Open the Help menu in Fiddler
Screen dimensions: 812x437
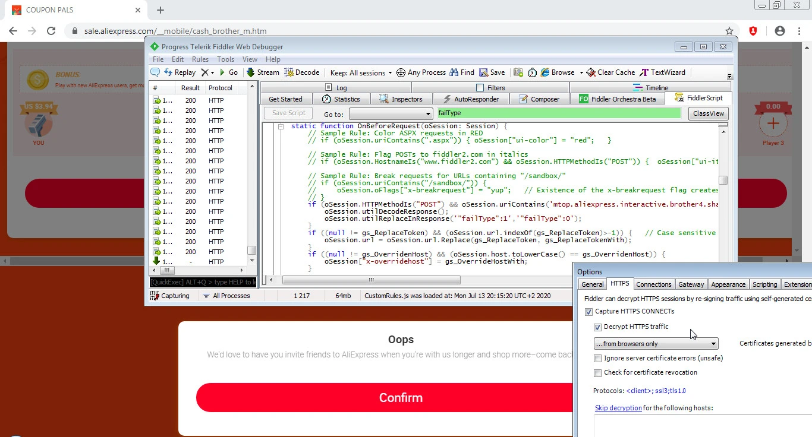click(x=273, y=59)
